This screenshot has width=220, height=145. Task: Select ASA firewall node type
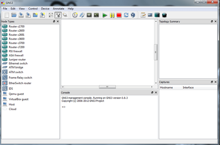[13, 55]
